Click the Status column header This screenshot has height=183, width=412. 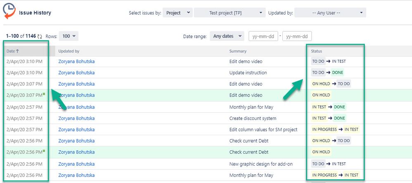point(316,51)
